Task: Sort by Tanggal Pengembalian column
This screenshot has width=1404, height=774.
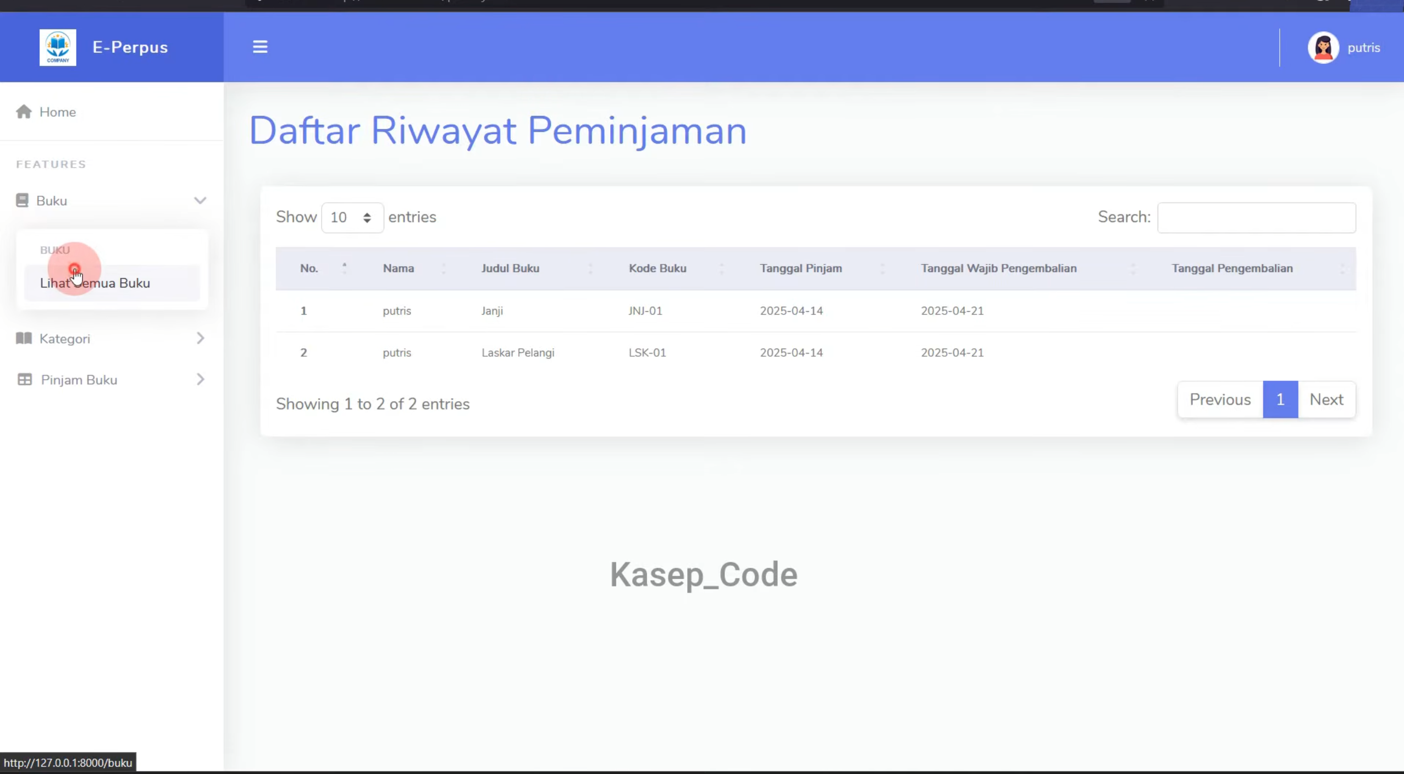Action: 1252,268
